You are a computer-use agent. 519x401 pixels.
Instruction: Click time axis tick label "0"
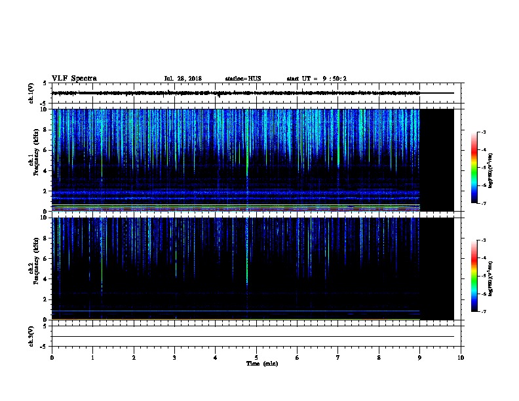pyautogui.click(x=52, y=358)
